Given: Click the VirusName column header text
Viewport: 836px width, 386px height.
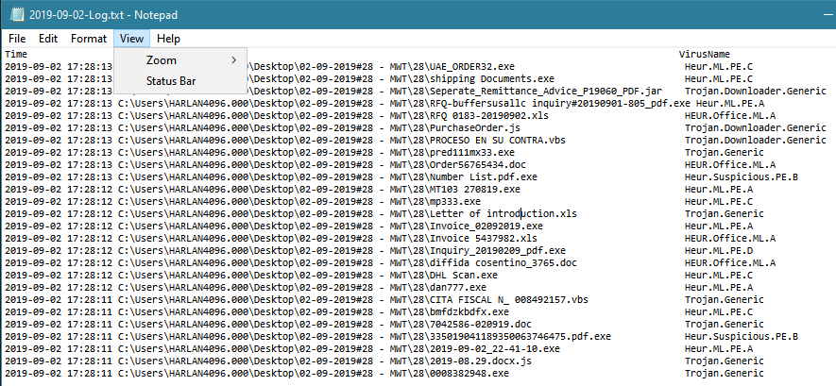Looking at the screenshot, I should coord(705,55).
